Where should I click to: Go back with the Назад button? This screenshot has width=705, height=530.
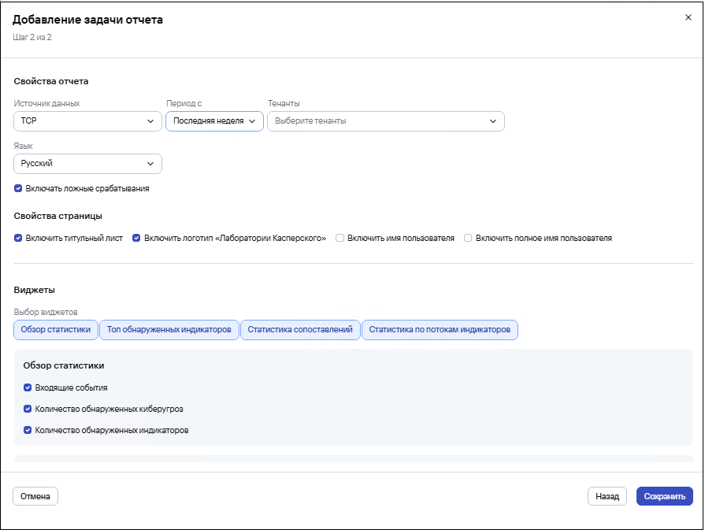coord(607,496)
